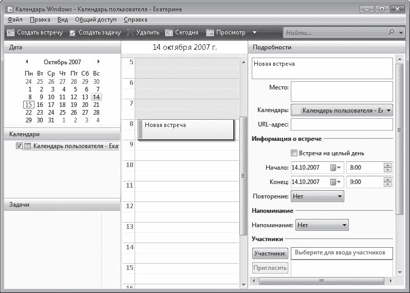Select October 14 in mini calendar
410x293 pixels.
click(96, 97)
